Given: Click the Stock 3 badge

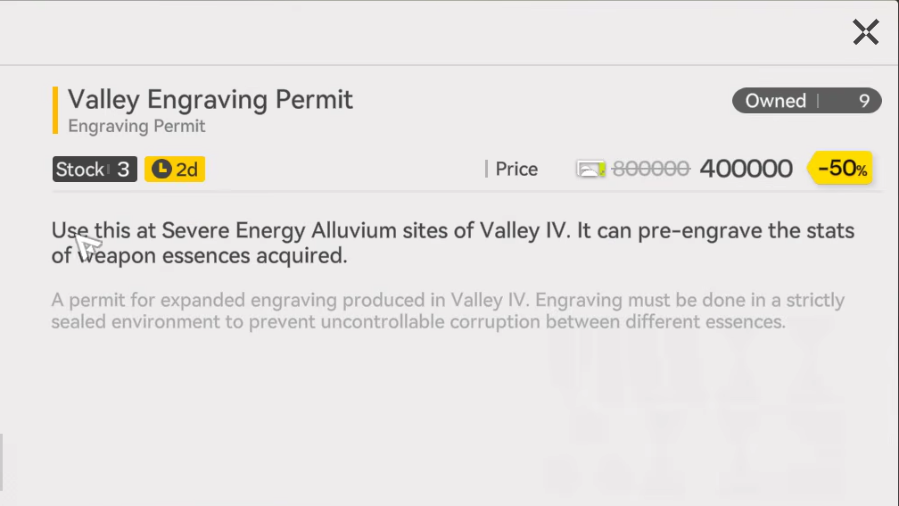Looking at the screenshot, I should tap(94, 169).
